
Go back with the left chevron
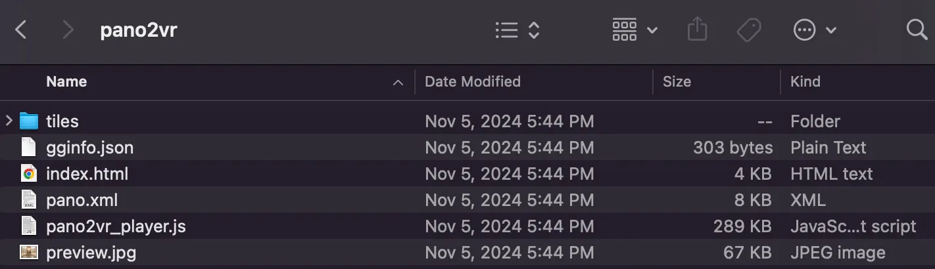pyautogui.click(x=21, y=30)
